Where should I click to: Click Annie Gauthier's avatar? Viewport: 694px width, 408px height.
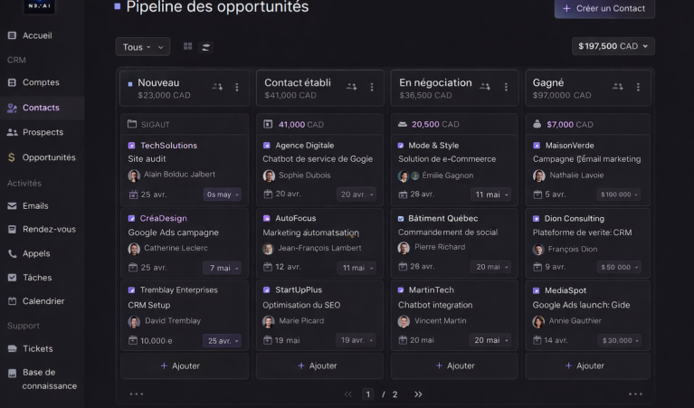click(x=538, y=321)
